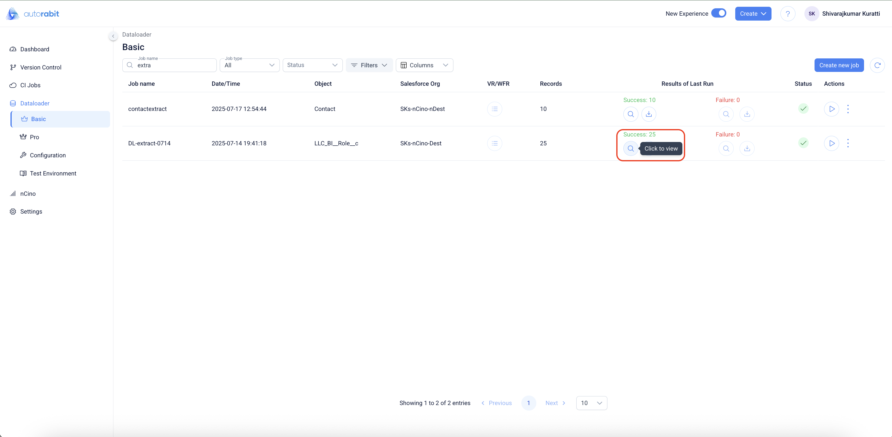
Task: View success results for DL-extract-0714
Action: (x=630, y=148)
